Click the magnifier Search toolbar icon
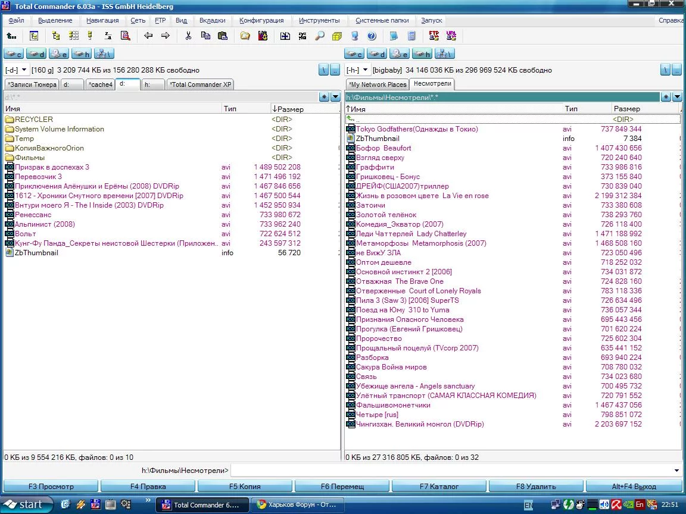 point(320,36)
